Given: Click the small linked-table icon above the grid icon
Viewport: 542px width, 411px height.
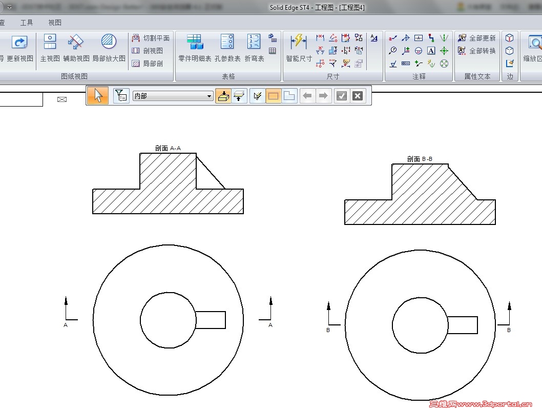Looking at the screenshot, I should [x=273, y=38].
